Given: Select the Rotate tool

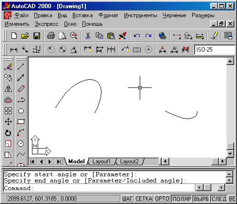Looking at the screenshot, I should pyautogui.click(x=8, y=133).
